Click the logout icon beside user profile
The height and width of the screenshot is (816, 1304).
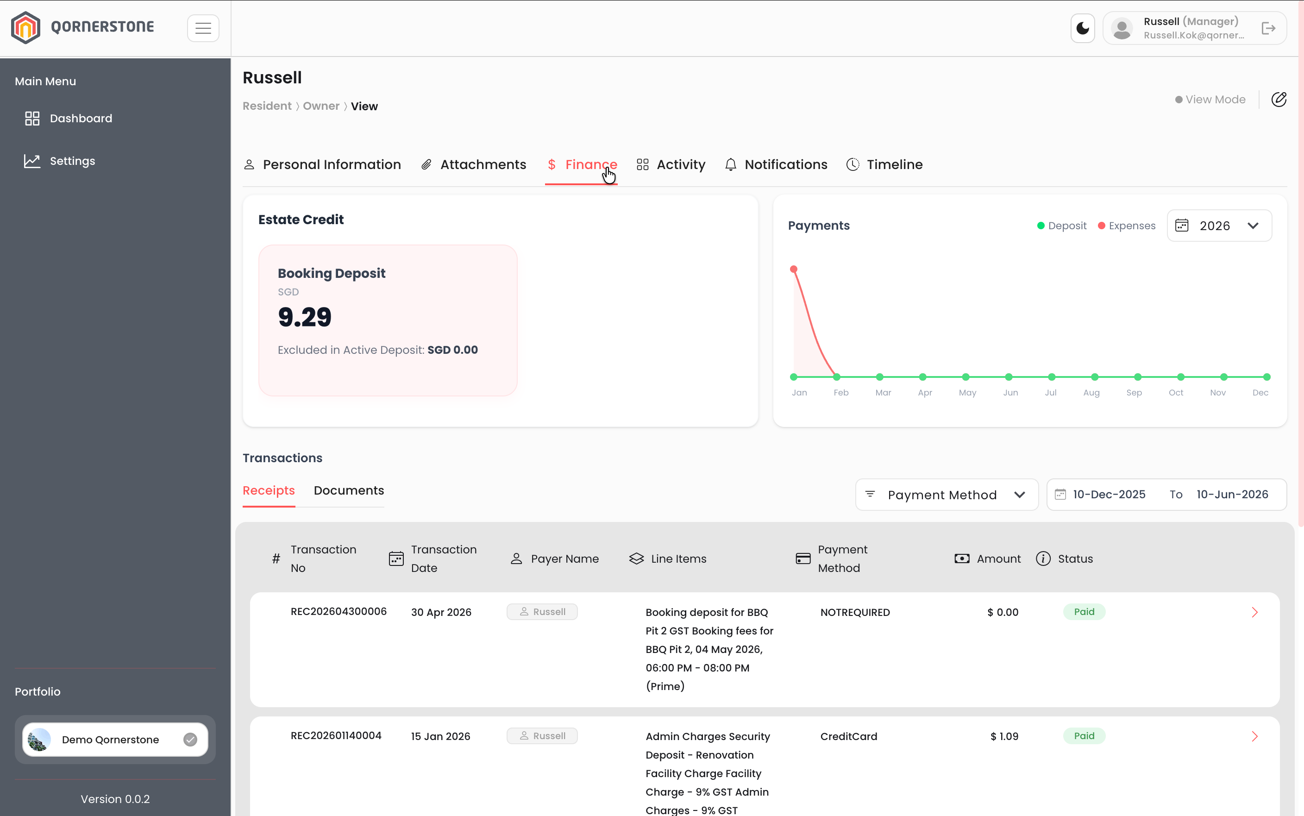pyautogui.click(x=1268, y=28)
